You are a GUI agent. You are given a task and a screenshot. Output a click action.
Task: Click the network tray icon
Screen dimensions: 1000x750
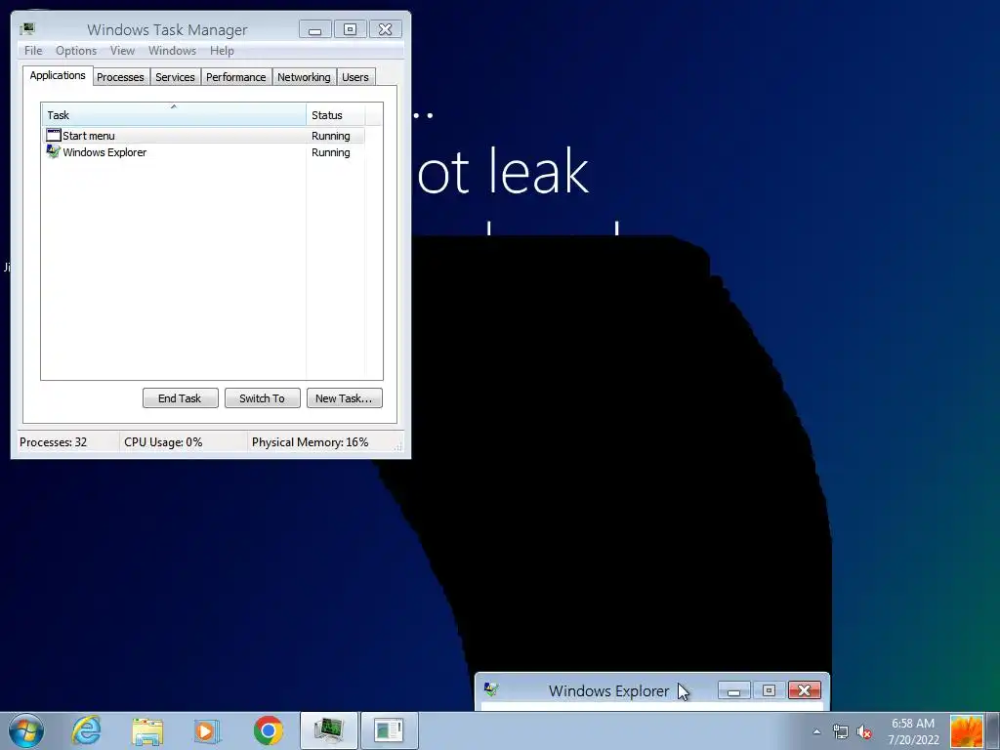[x=841, y=731]
